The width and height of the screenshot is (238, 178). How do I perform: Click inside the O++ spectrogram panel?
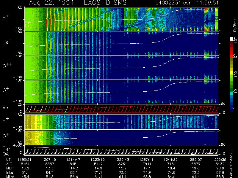pyautogui.click(x=121, y=68)
